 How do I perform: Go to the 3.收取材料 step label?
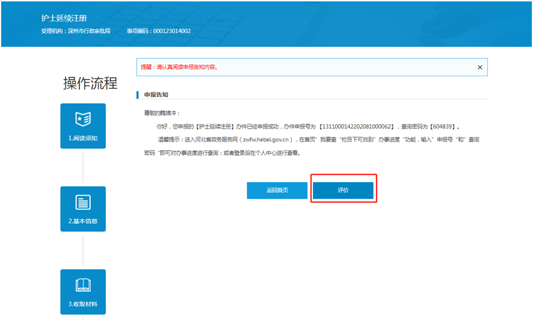83,304
